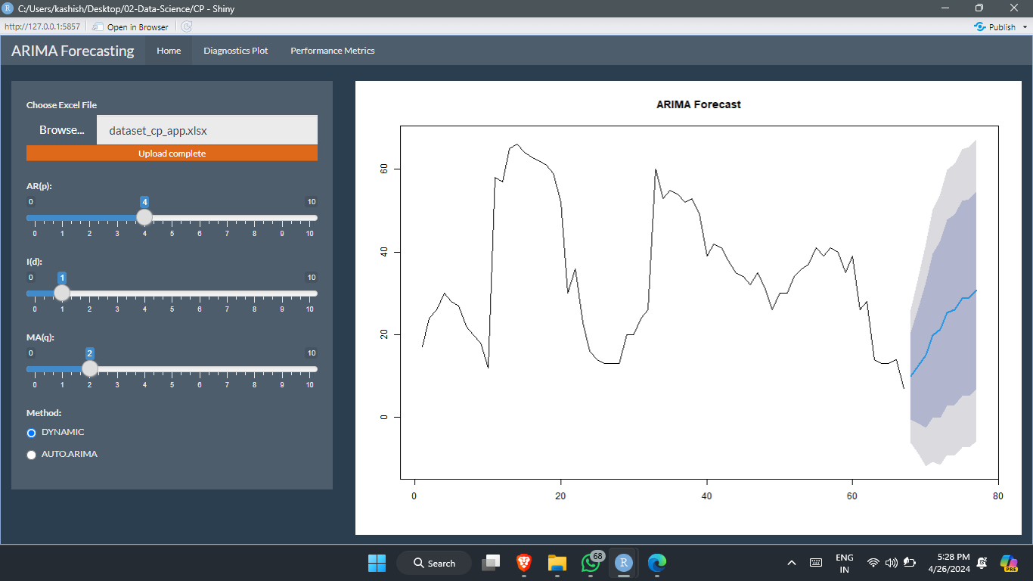Switch to the R app on taskbar

624,563
